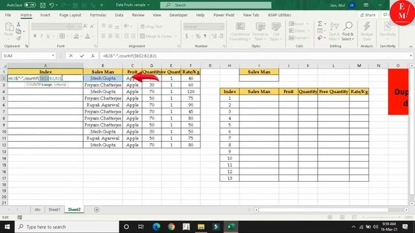The width and height of the screenshot is (415, 233).
Task: Click the Insert Function fx icon
Action: coord(93,56)
